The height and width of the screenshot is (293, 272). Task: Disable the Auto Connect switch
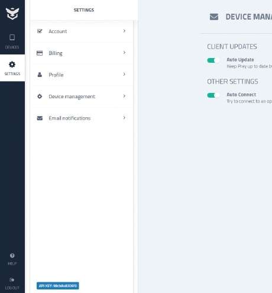tap(213, 95)
